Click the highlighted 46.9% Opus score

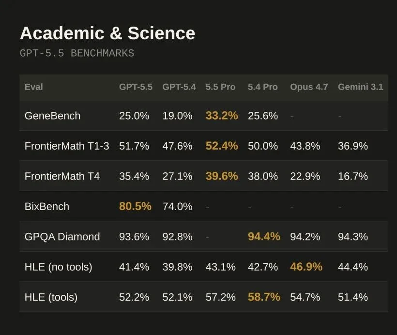306,267
